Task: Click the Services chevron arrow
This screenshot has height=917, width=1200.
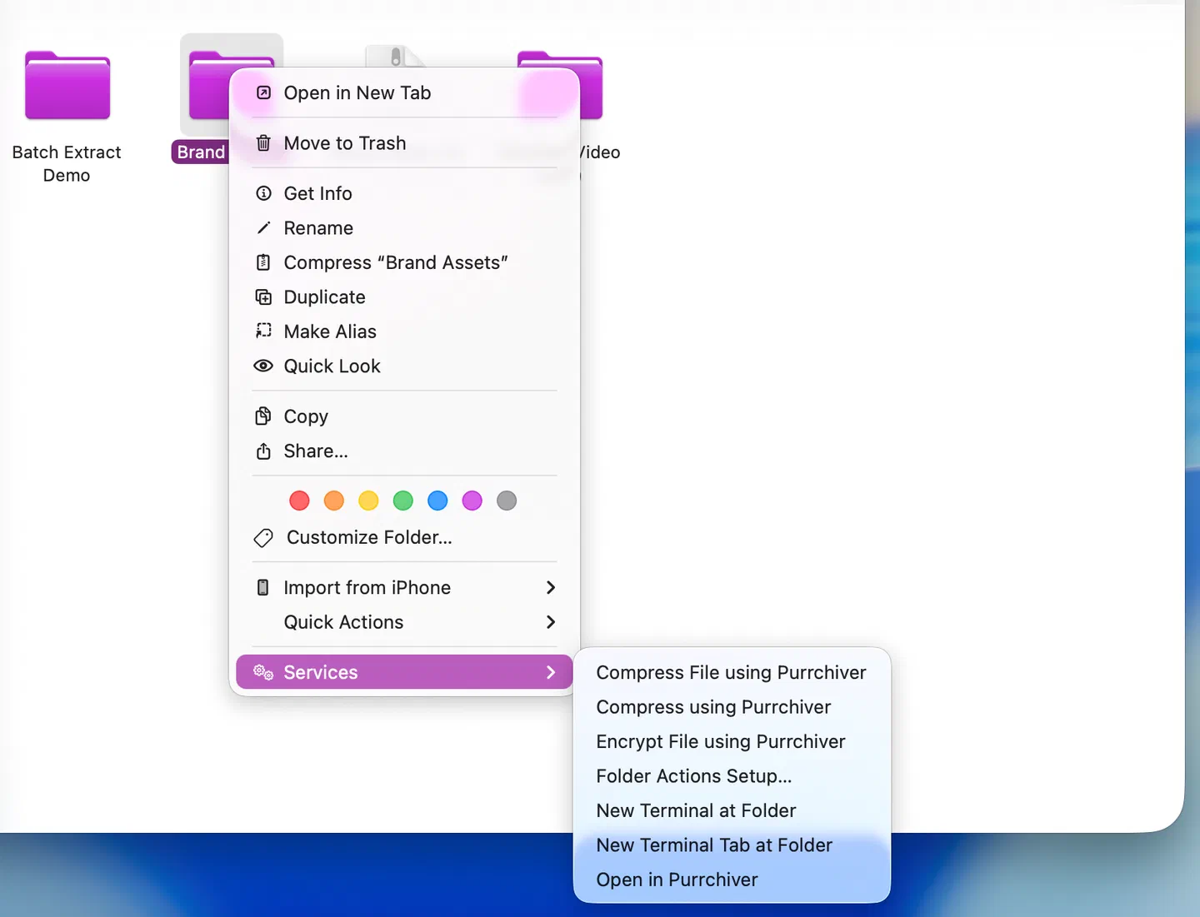Action: [x=551, y=672]
